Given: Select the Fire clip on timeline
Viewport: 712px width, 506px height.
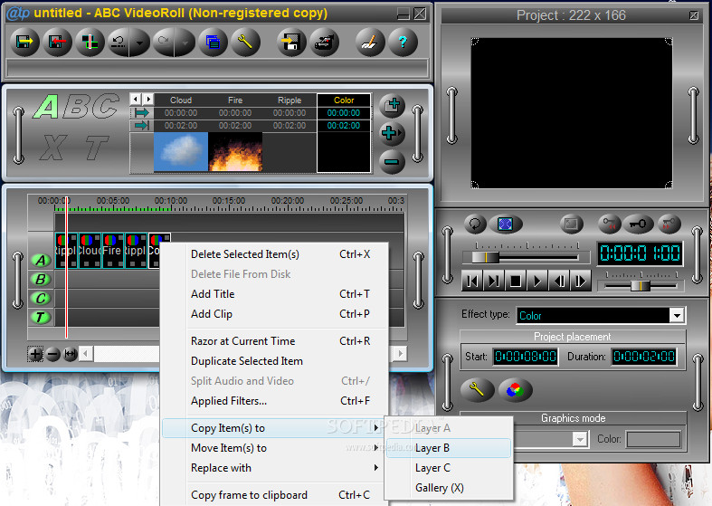Looking at the screenshot, I should 113,251.
